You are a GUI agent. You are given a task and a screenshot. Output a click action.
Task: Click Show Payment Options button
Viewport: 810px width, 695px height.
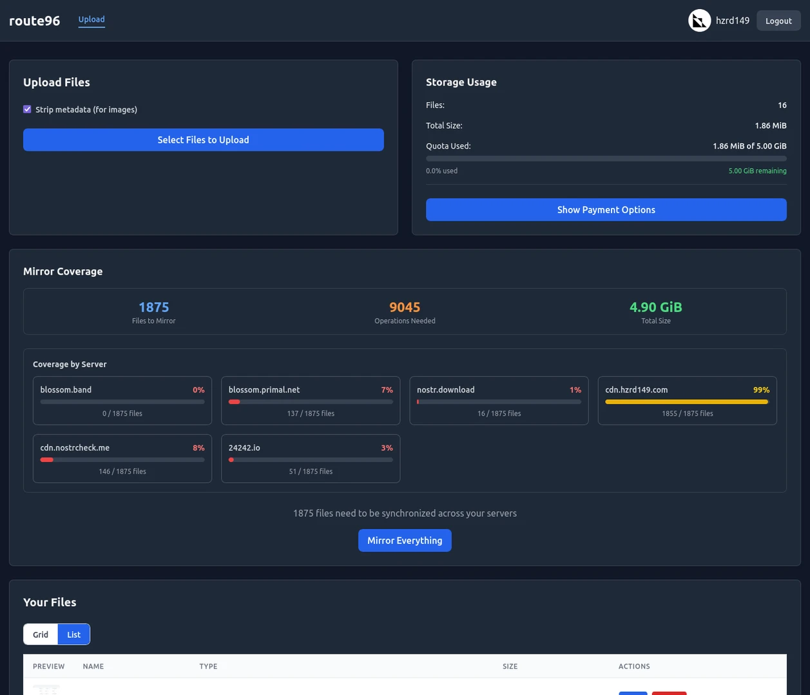point(606,210)
